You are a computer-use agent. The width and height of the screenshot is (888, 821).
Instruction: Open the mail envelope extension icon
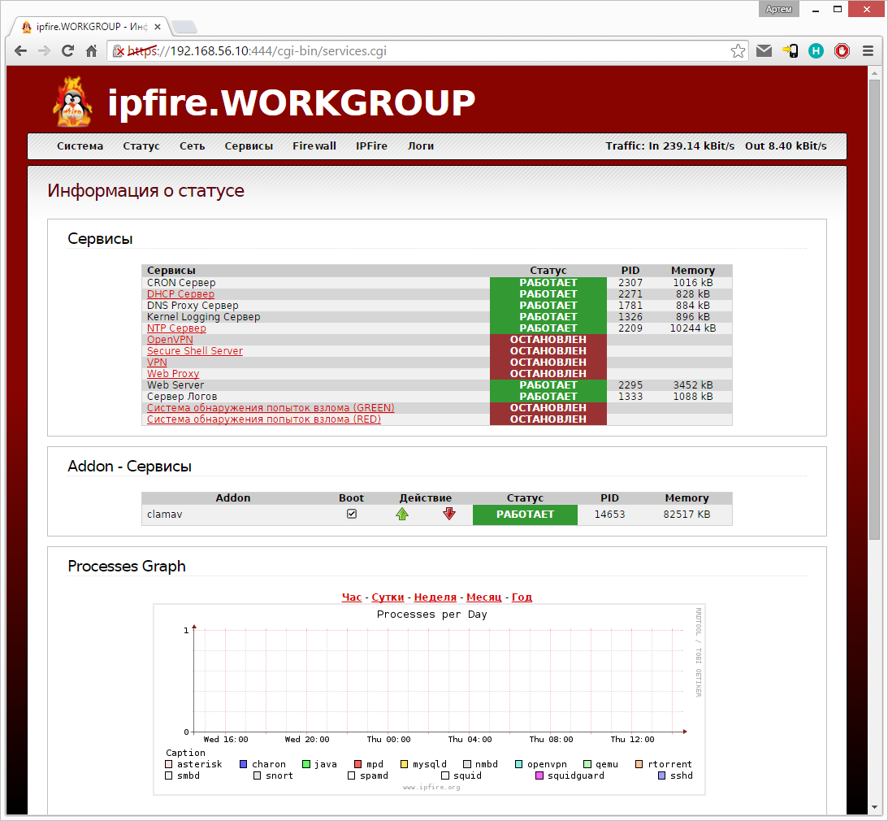(x=764, y=51)
